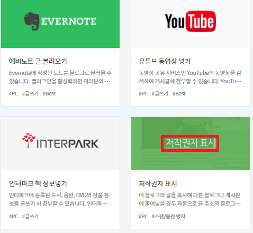Select #글쓰기 tag on YouTube card
253x233 pixels.
pos(160,93)
